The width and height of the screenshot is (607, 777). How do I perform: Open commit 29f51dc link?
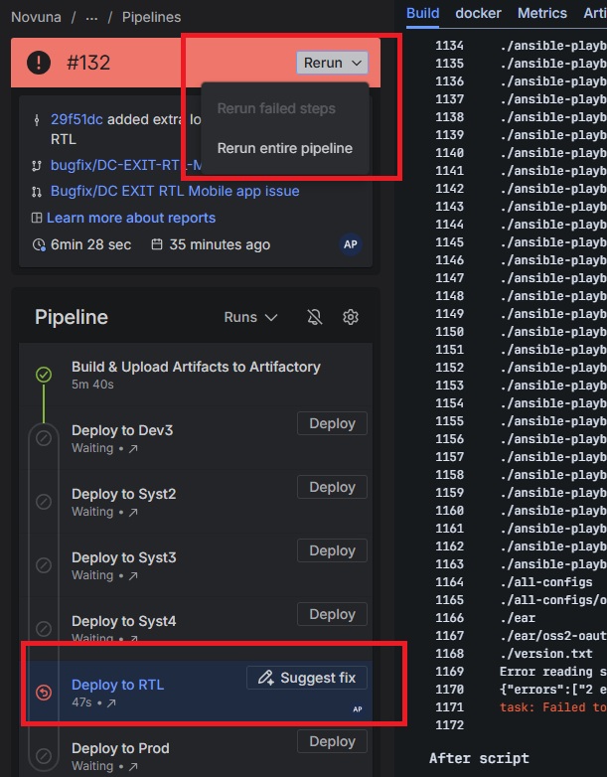(76, 119)
